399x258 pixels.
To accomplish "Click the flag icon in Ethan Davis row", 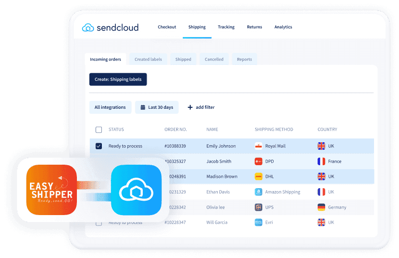I will point(322,192).
